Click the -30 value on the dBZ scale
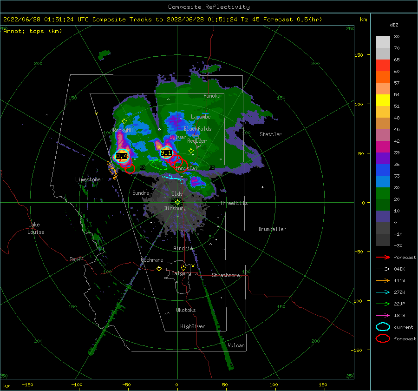Viewport: 418px width, 391px height. tap(398, 245)
